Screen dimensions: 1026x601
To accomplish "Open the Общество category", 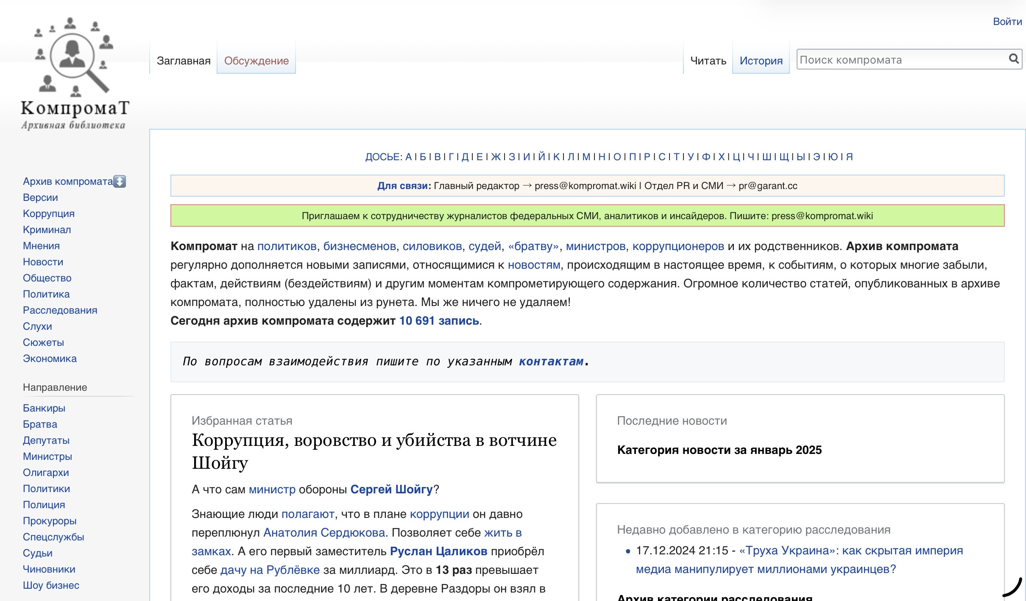I will pos(47,278).
